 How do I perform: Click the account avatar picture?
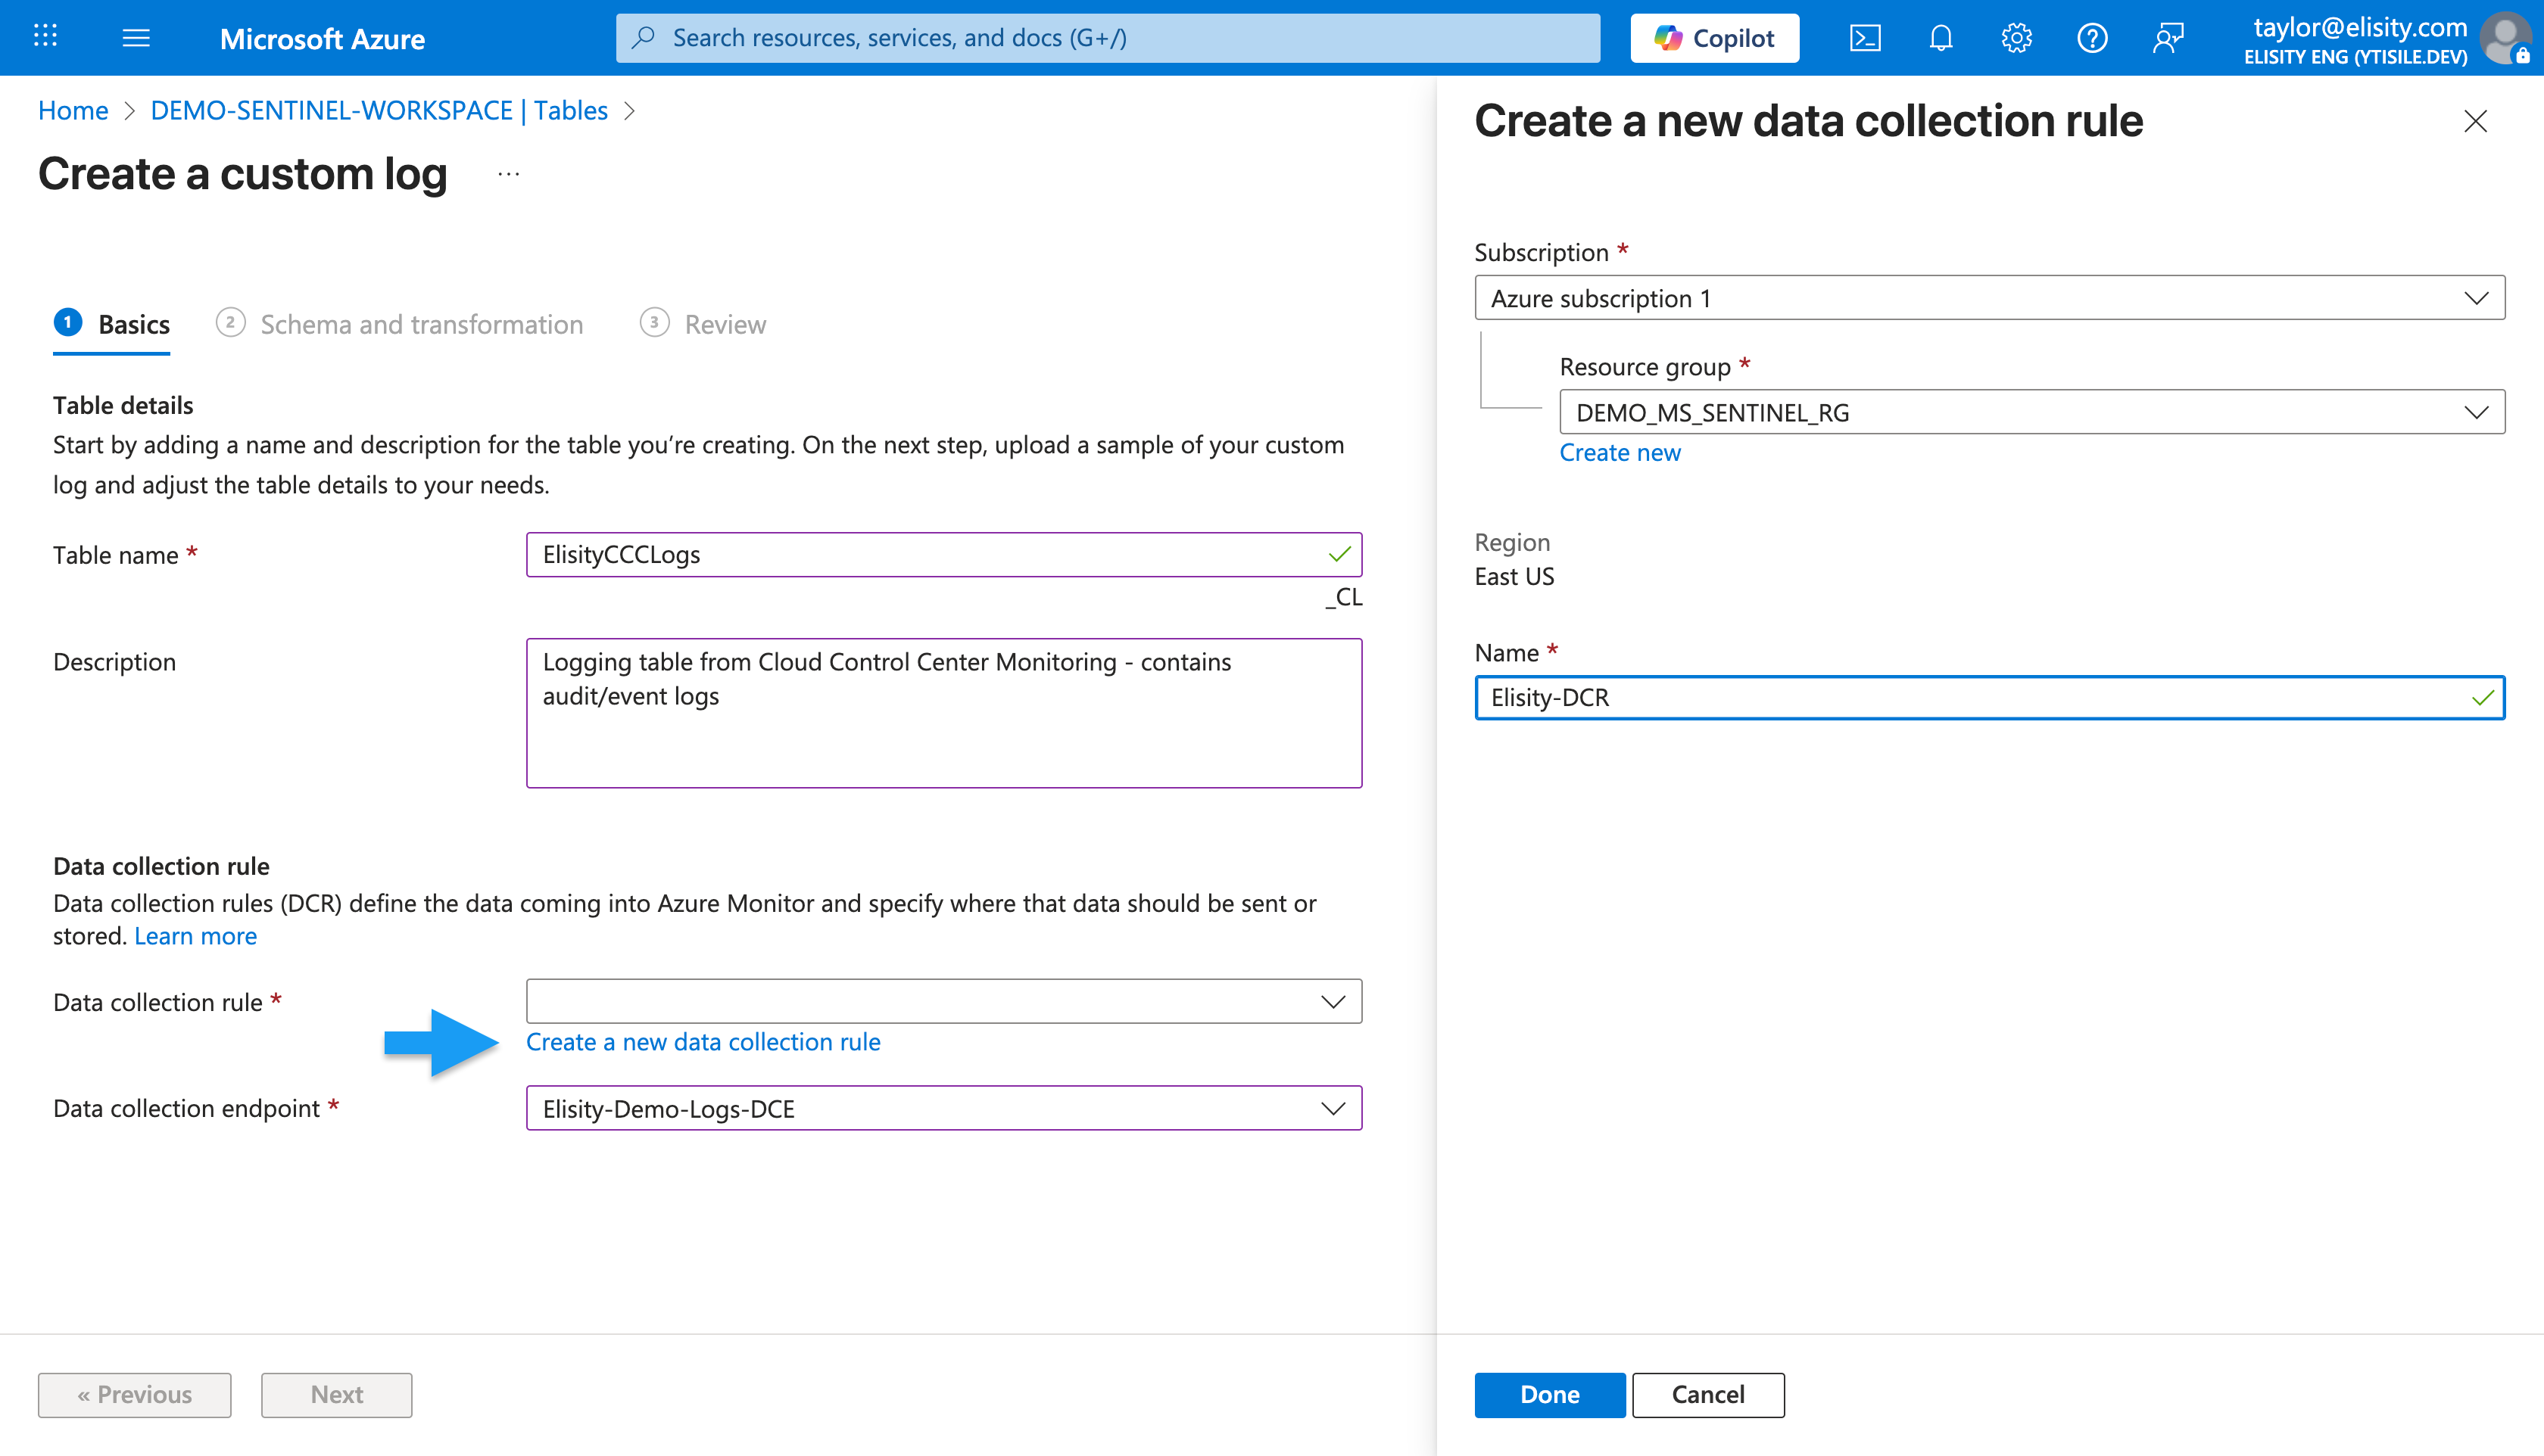tap(2506, 38)
